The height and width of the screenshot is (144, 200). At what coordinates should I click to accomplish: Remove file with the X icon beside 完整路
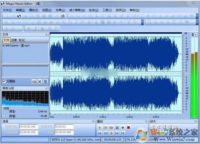tap(40, 82)
